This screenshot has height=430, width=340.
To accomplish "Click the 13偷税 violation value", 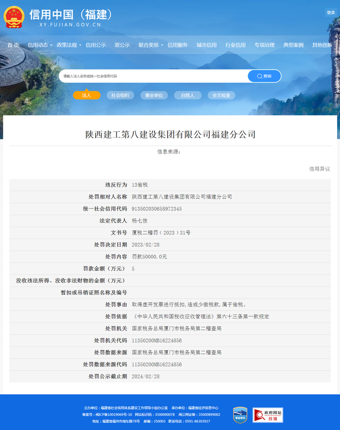I will pos(139,185).
